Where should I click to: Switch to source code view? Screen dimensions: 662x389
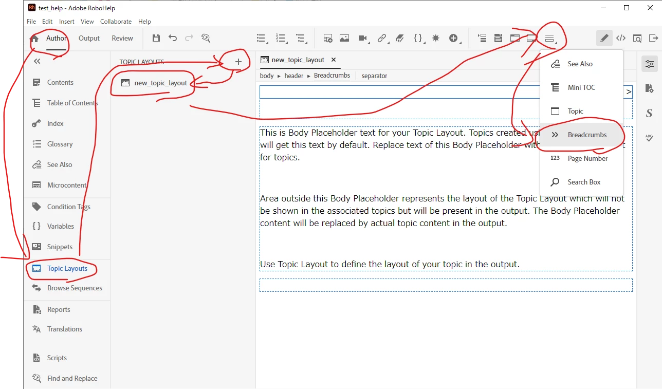[621, 38]
